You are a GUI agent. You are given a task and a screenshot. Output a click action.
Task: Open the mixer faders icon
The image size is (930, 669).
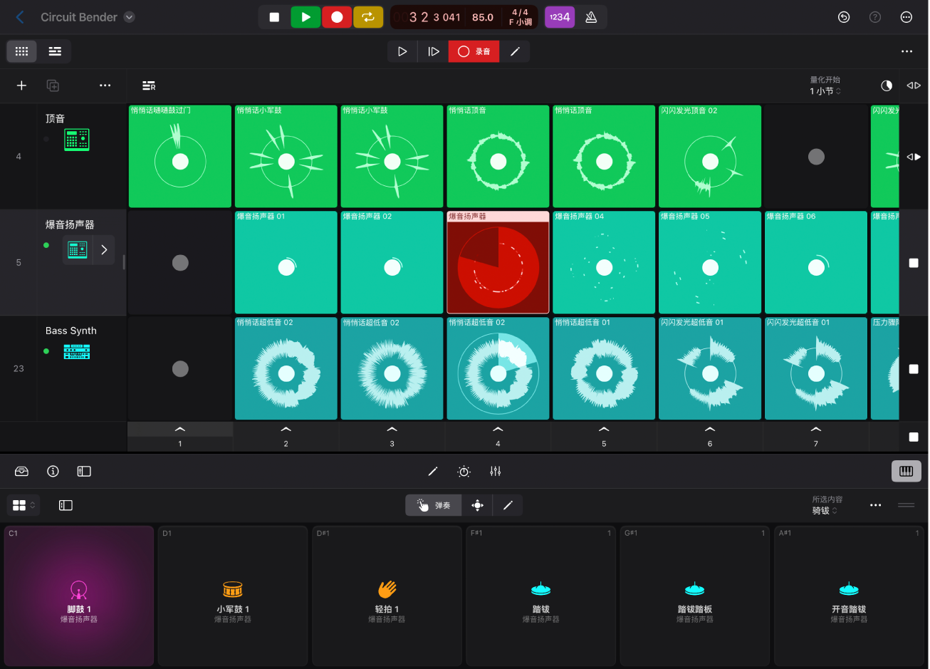[496, 471]
